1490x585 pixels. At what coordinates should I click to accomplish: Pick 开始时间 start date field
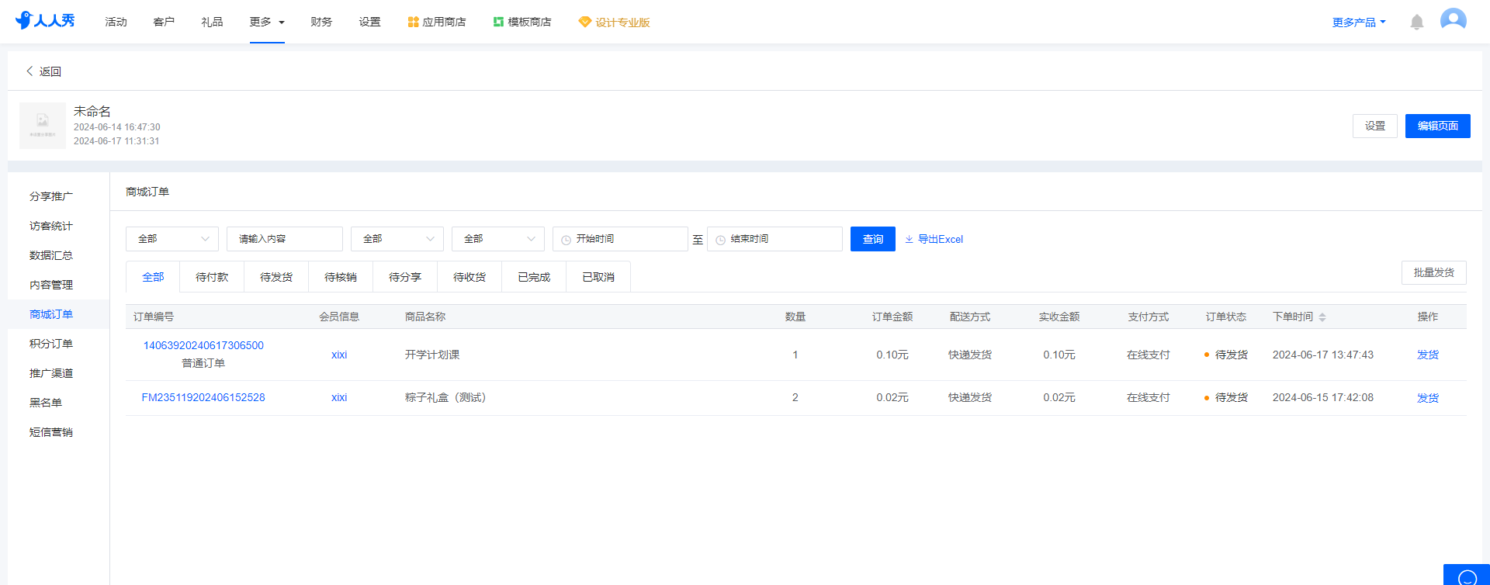(x=620, y=239)
